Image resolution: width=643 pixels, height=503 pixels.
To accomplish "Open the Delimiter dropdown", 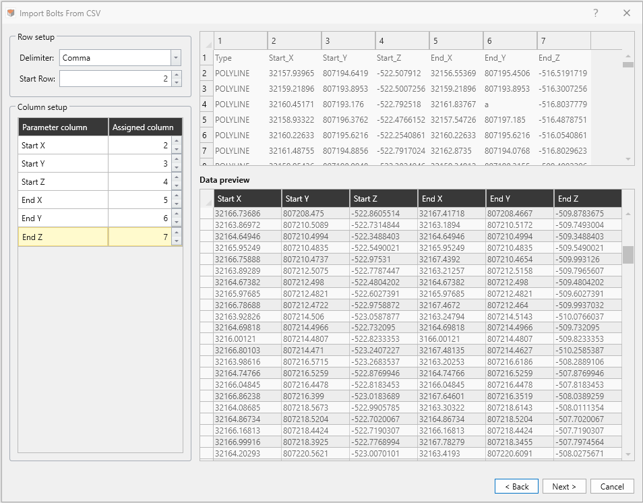I will [176, 58].
